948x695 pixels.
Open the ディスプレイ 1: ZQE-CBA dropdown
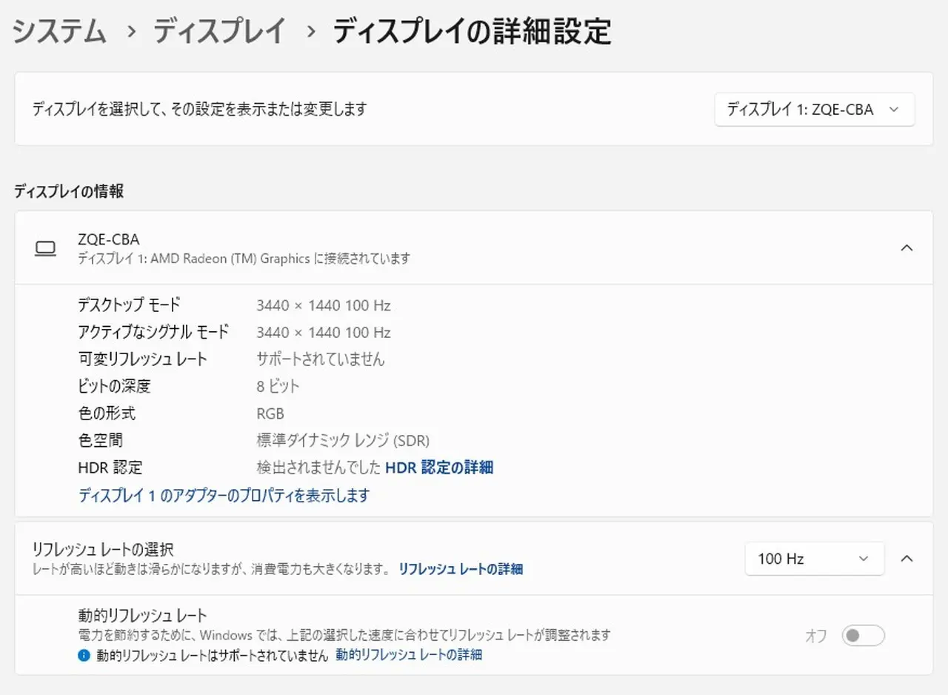click(x=814, y=109)
